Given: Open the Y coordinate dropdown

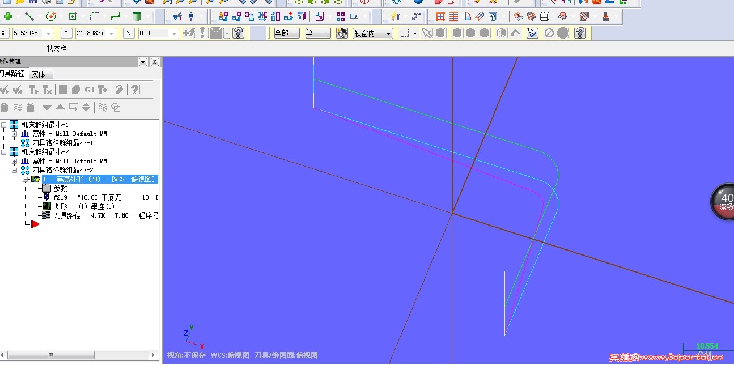Looking at the screenshot, I should (x=111, y=33).
